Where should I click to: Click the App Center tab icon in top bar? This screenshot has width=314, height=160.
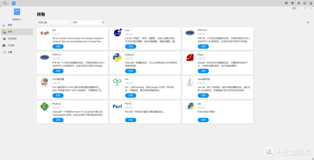click(x=14, y=3)
